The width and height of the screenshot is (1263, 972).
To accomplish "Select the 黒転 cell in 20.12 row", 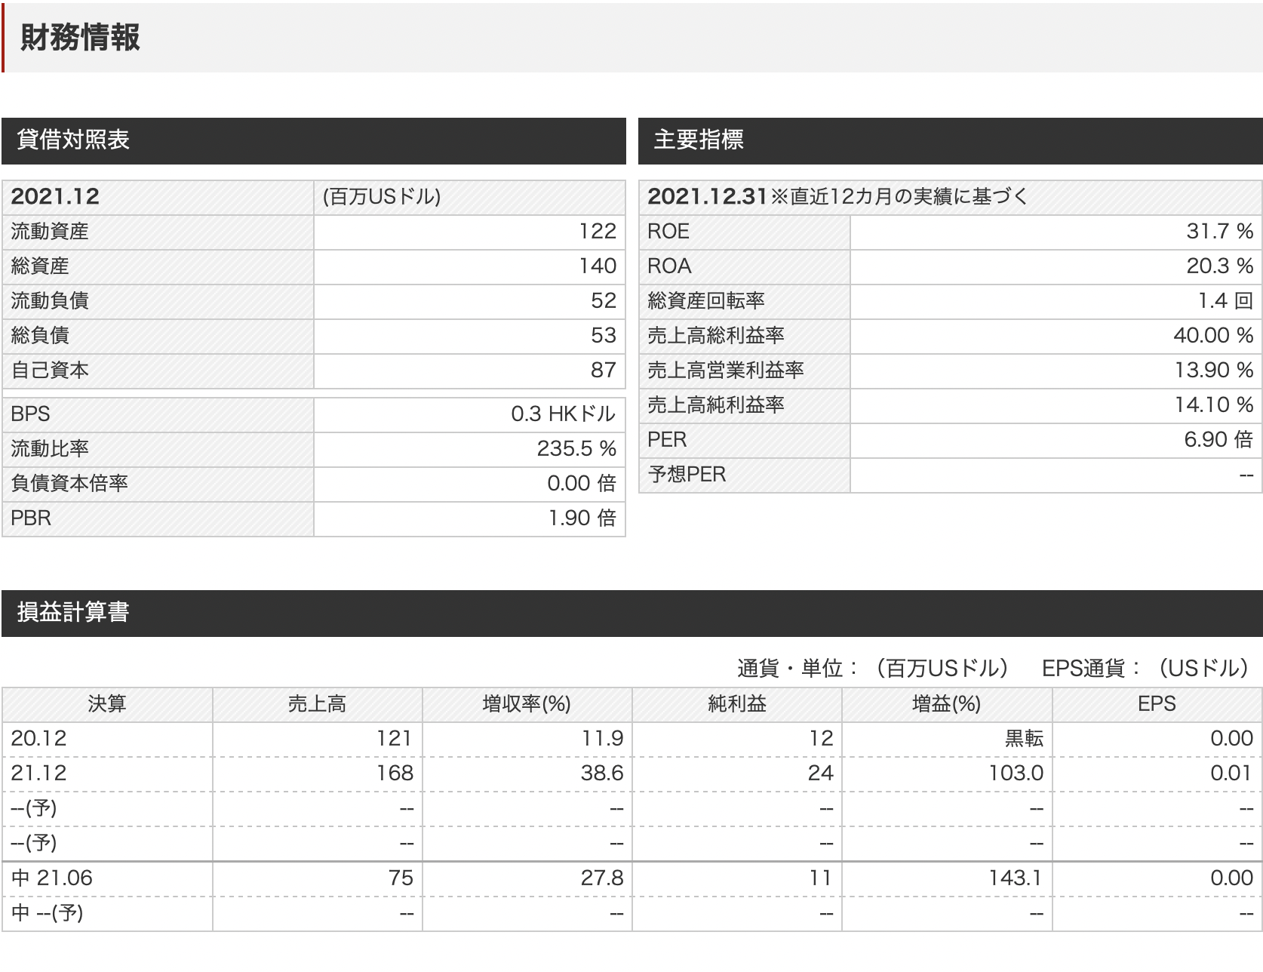I will point(947,739).
